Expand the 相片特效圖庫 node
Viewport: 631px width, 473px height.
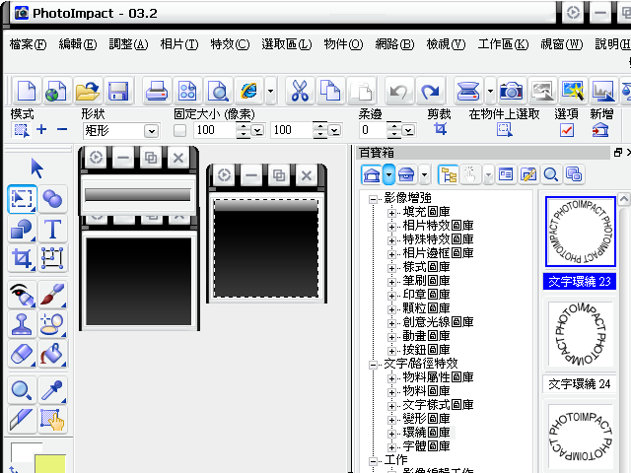click(x=391, y=227)
